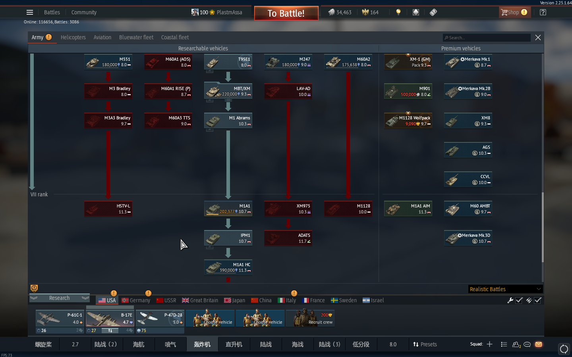Select the M1 Abrams card

click(x=228, y=121)
